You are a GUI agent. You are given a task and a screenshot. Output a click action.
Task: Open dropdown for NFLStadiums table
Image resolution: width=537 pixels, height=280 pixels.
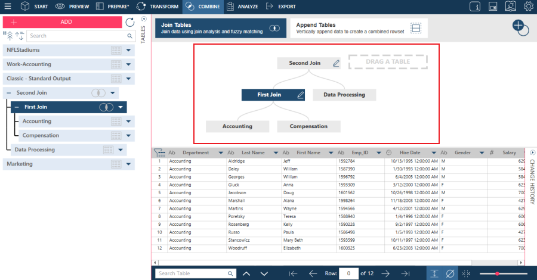pyautogui.click(x=128, y=50)
